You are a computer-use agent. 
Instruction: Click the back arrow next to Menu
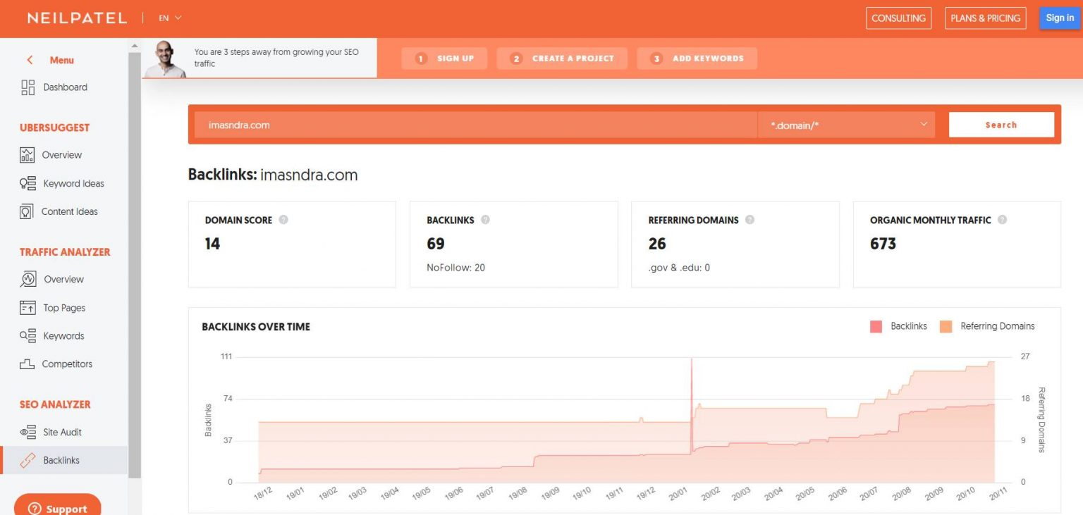point(30,60)
